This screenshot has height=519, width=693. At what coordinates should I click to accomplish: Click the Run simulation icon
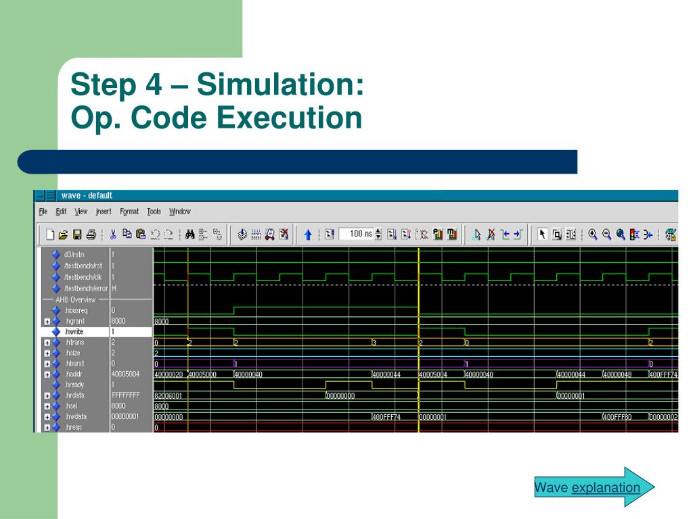(x=392, y=234)
